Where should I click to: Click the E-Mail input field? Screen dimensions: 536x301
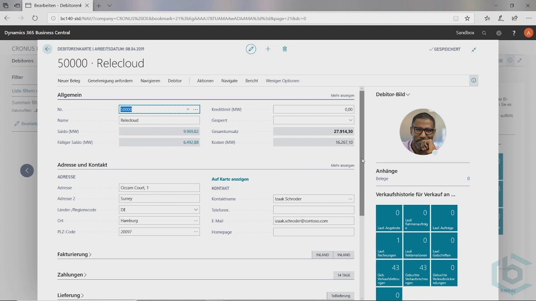[313, 221]
